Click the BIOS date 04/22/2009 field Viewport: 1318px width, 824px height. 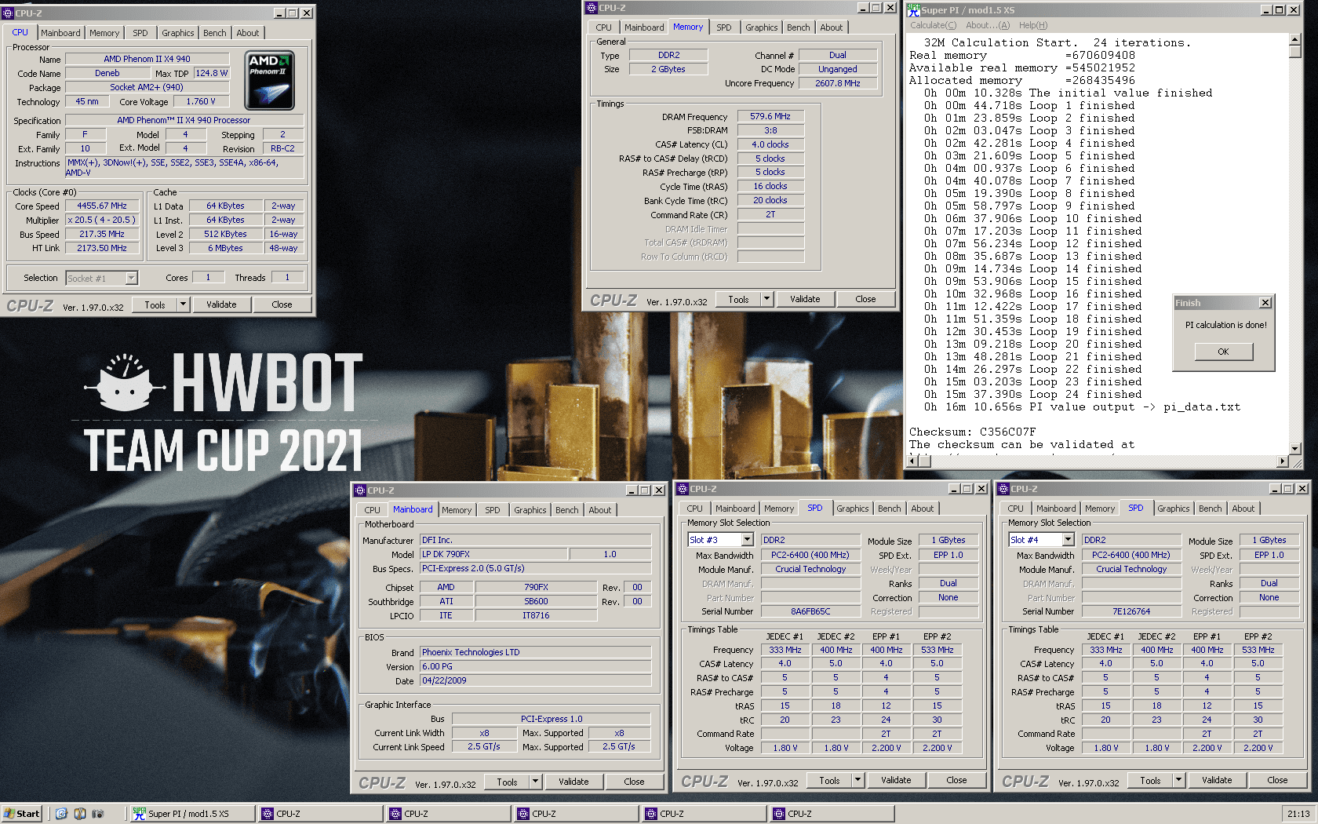(535, 680)
